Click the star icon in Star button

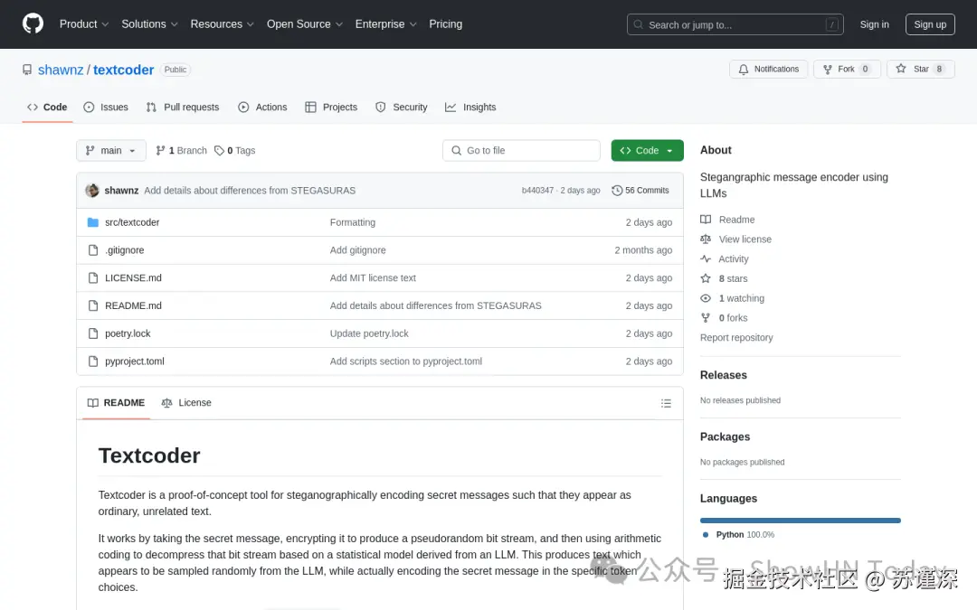(x=901, y=69)
